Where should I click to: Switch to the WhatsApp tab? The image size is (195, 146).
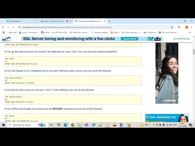(x=21, y=21)
